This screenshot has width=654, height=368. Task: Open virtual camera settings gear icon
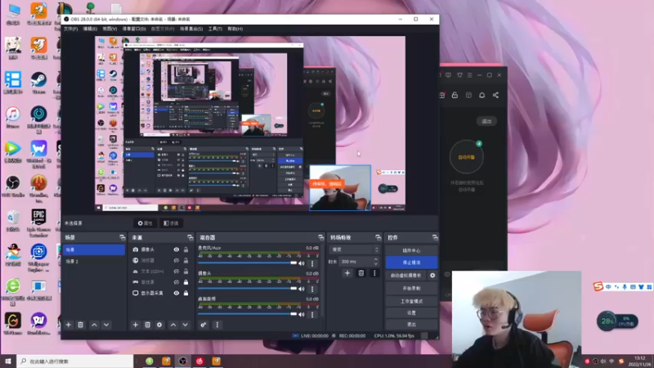432,276
